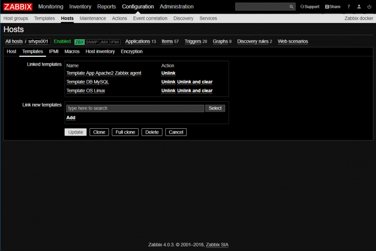Screen dimensions: 376x251
Task: Open the help question mark icon
Action: [x=349, y=7]
